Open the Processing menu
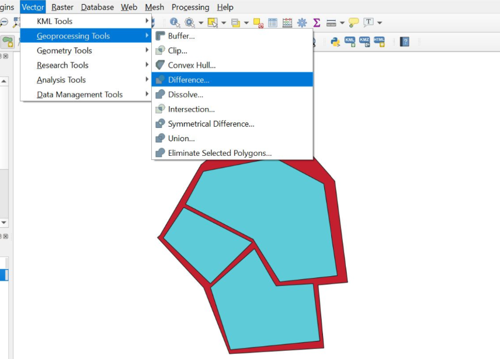 190,7
